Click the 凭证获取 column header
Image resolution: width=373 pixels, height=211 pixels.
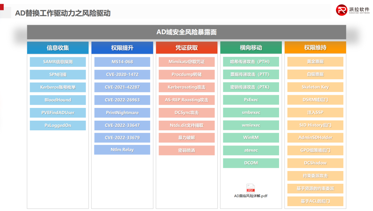(x=186, y=48)
